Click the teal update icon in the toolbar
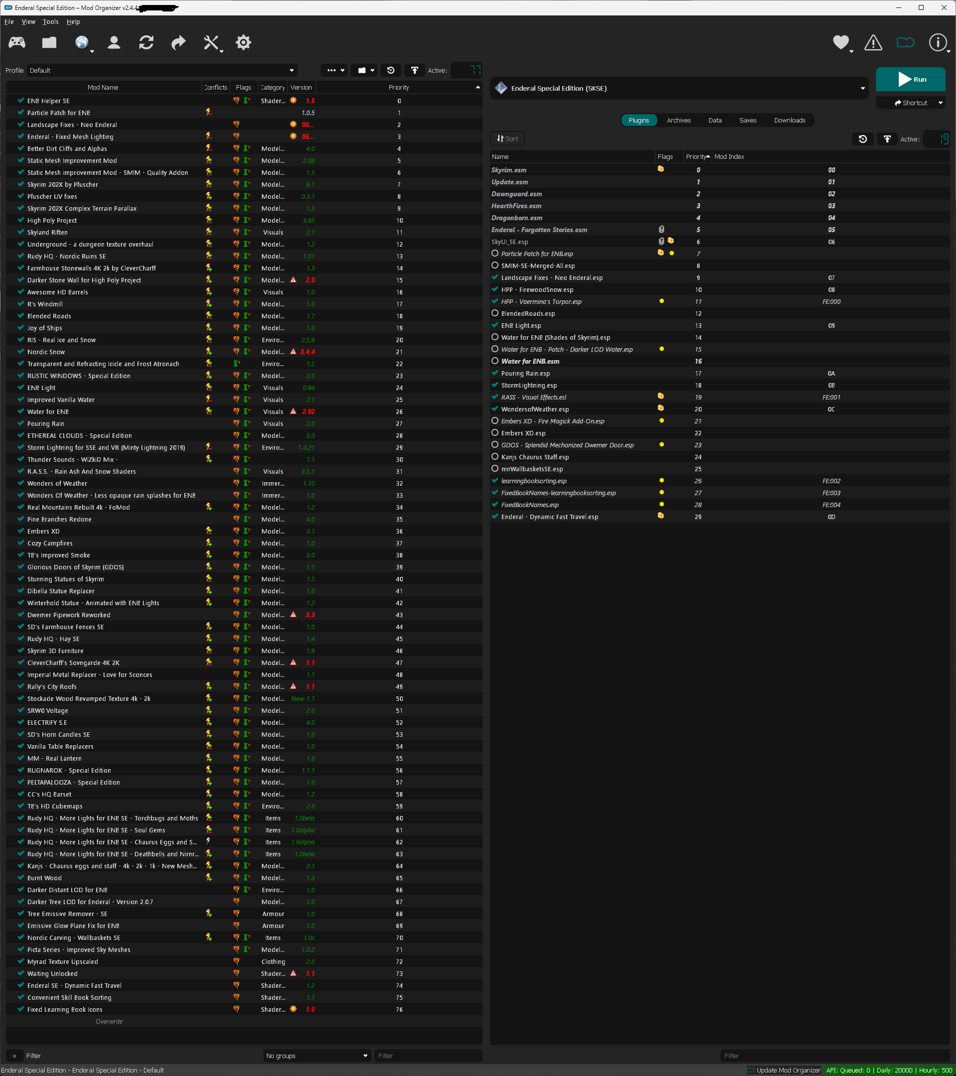956x1076 pixels. click(x=906, y=42)
